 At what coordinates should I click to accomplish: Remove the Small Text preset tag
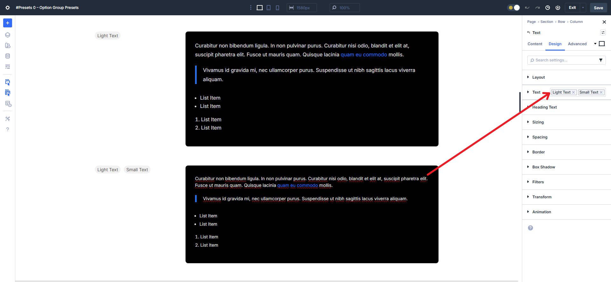(x=601, y=92)
